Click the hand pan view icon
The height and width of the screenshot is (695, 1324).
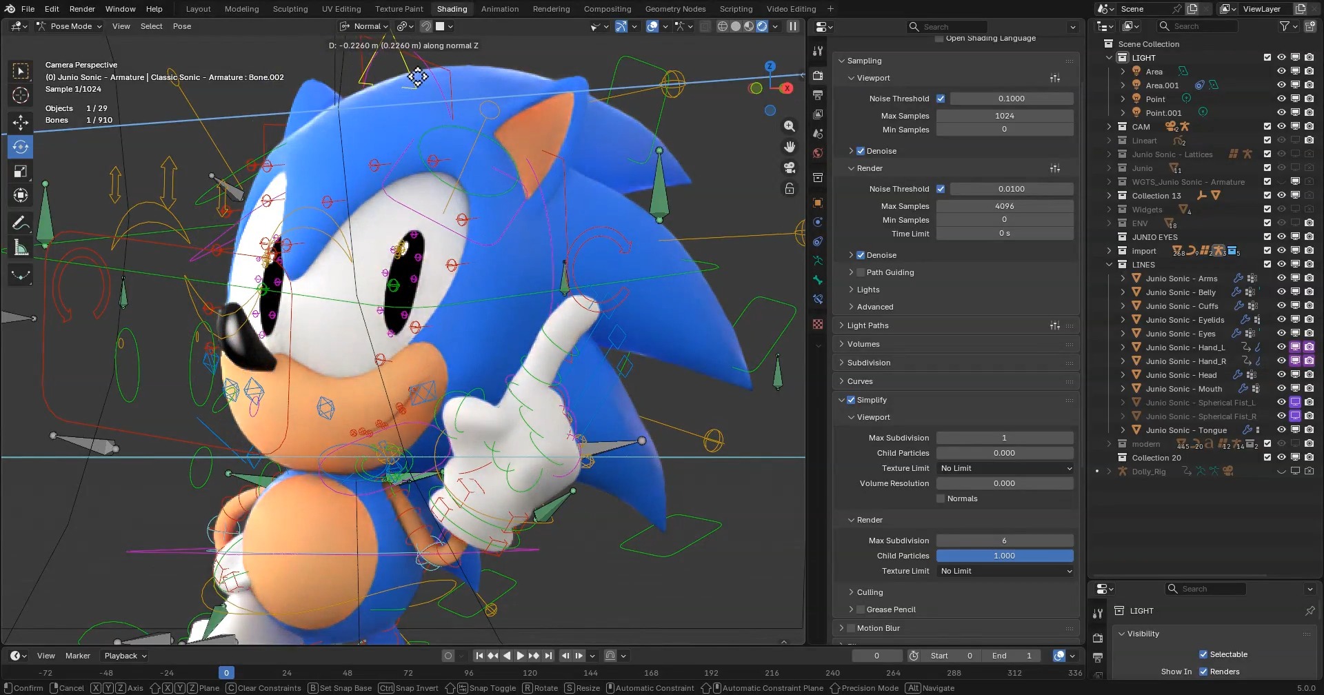coord(790,147)
